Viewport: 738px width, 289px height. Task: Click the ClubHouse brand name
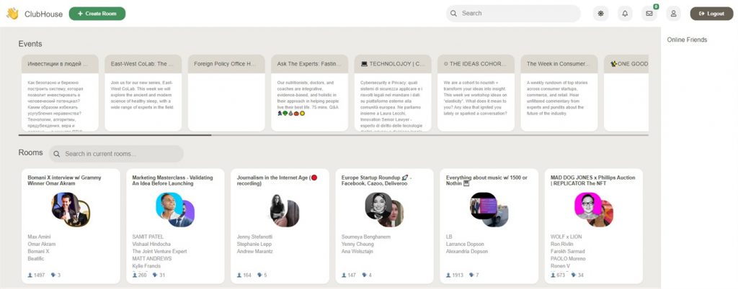(43, 14)
